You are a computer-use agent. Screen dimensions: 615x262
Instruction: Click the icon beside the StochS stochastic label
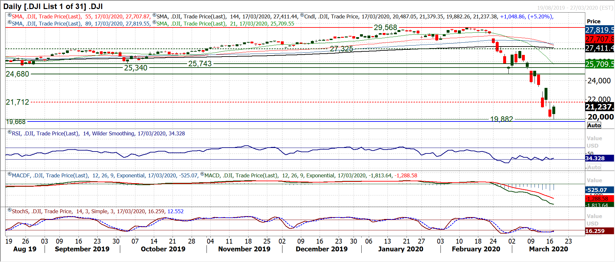(x=9, y=210)
